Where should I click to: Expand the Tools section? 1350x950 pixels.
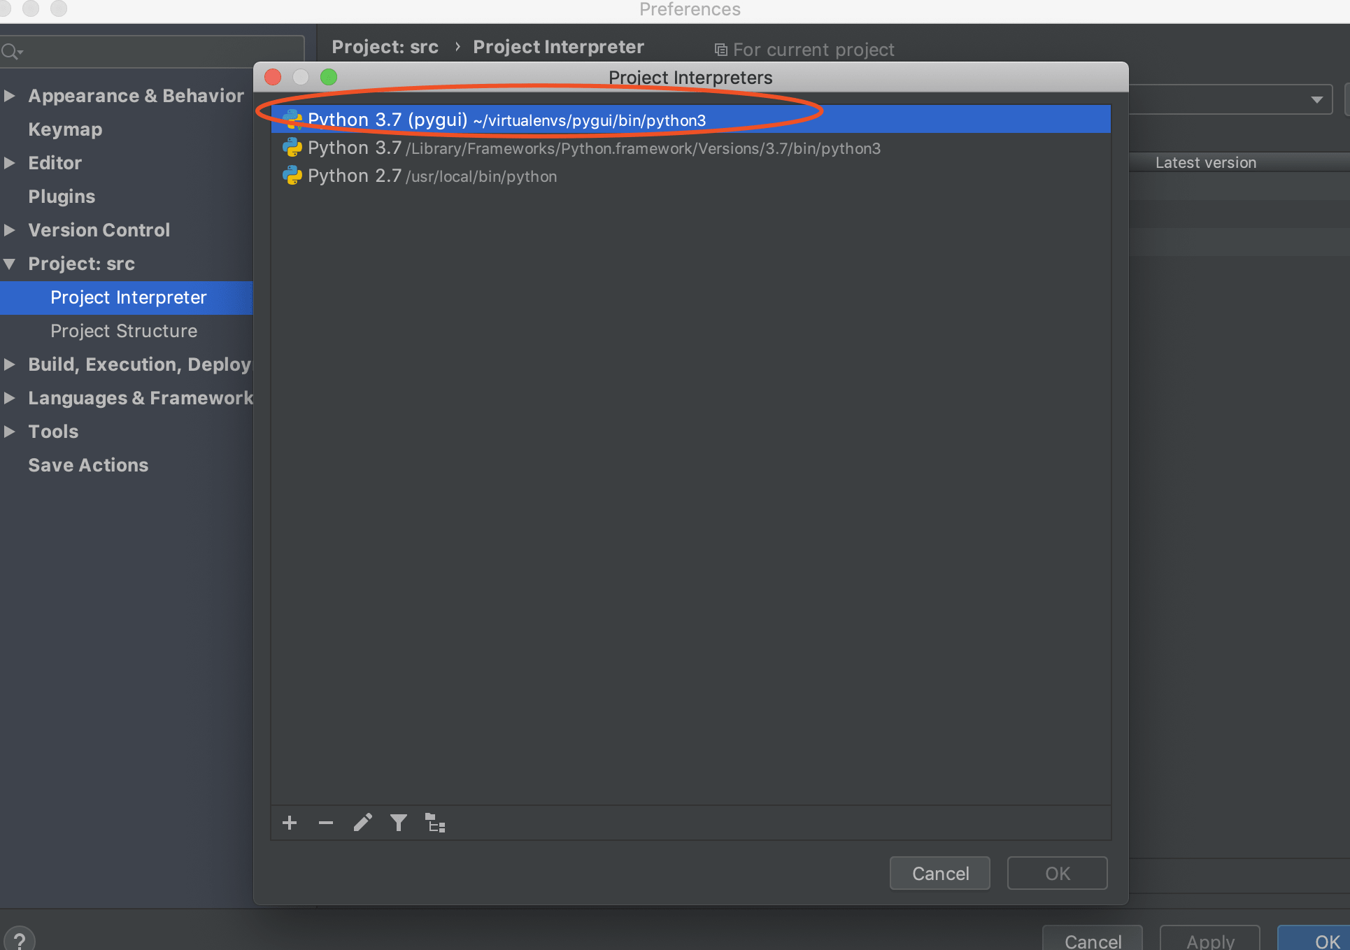(x=10, y=432)
